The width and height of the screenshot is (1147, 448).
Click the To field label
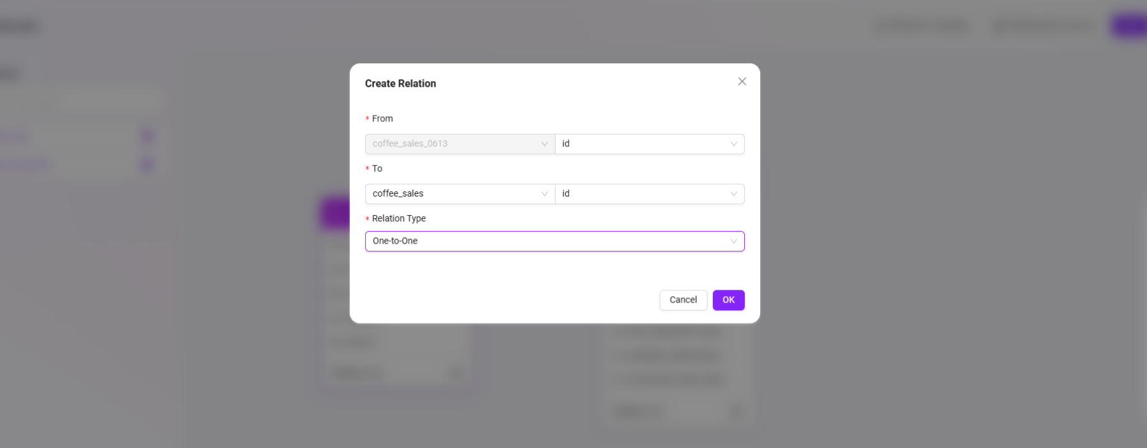coord(377,168)
